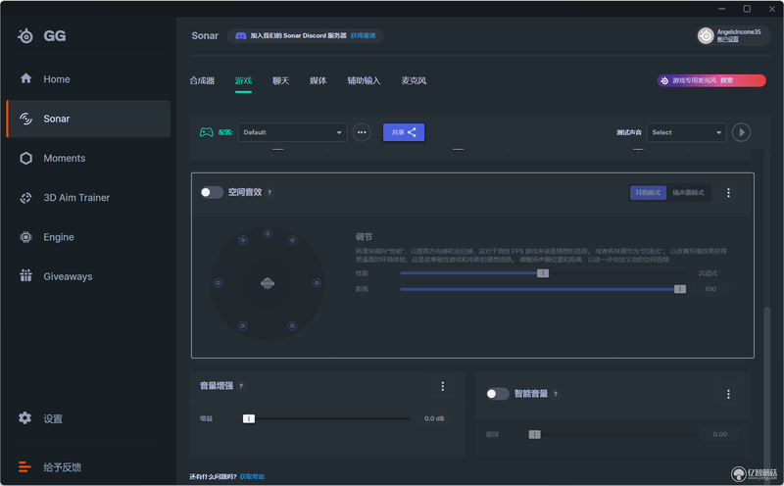The height and width of the screenshot is (486, 784).
Task: Open 智能音量 vertical dots menu
Action: coord(728,394)
